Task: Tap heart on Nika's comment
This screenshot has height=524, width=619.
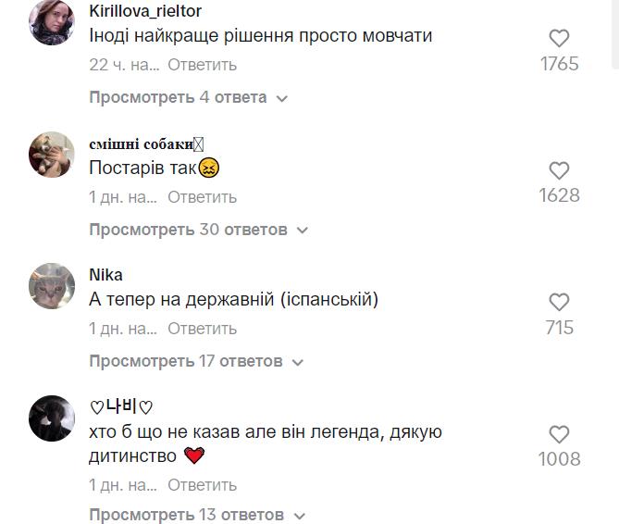Action: pos(559,303)
